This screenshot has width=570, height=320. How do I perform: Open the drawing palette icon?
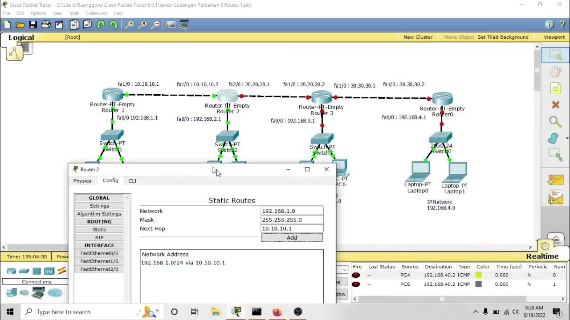(171, 25)
